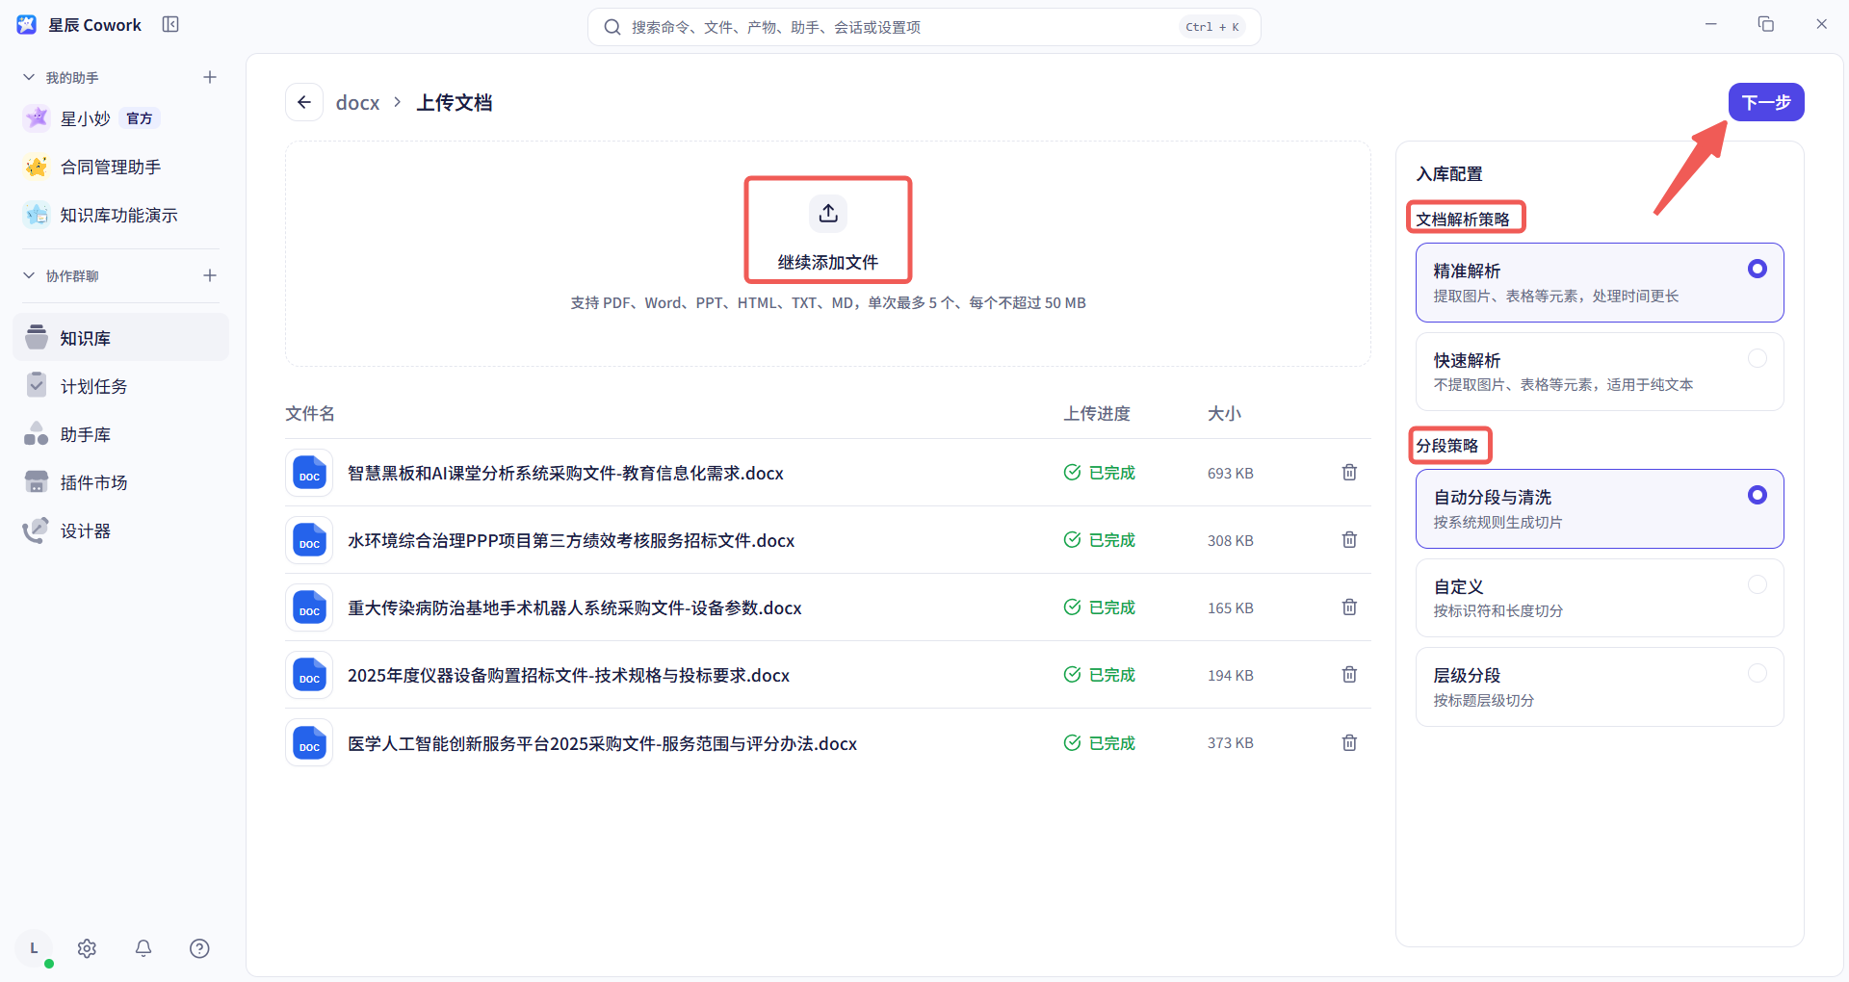Open the 合同管理助手 assistant
The height and width of the screenshot is (982, 1849).
coord(121,167)
